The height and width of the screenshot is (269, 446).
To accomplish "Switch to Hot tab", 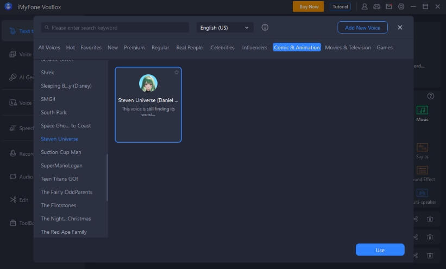I will [70, 47].
